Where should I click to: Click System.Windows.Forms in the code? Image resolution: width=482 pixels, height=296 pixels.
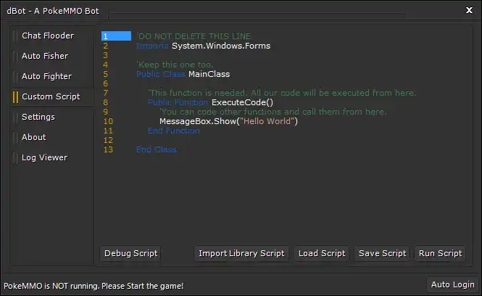221,46
